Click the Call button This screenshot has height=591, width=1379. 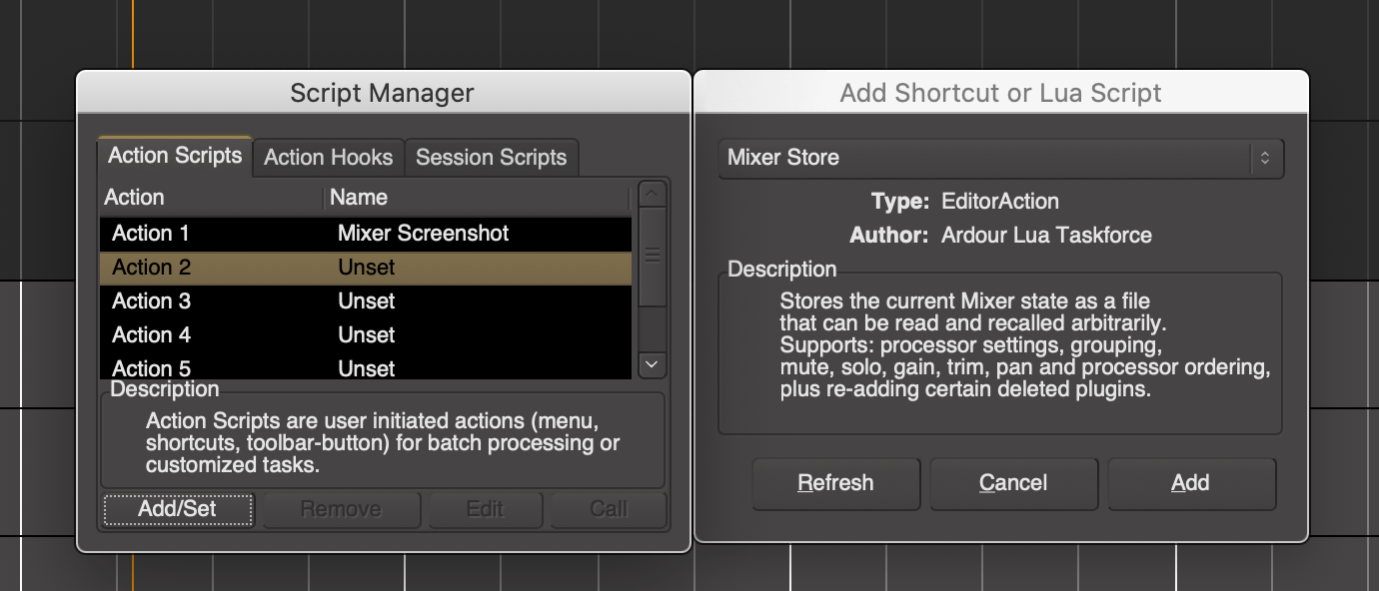[609, 509]
